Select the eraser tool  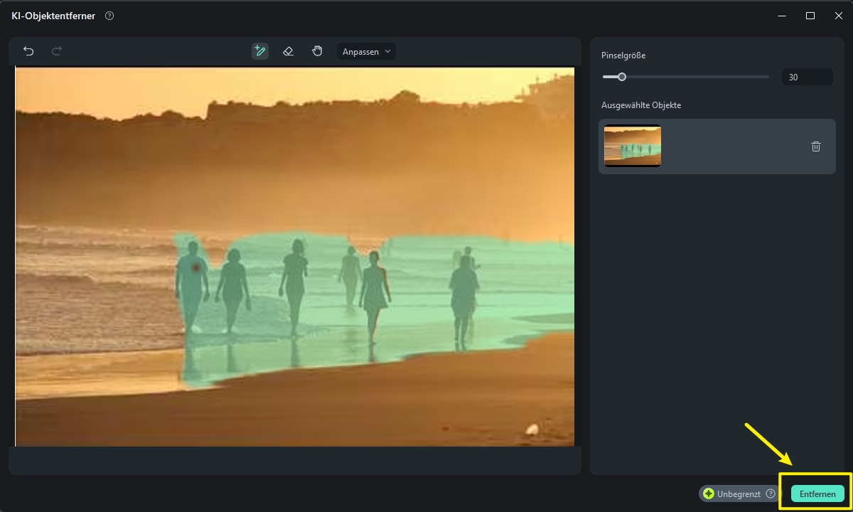click(288, 51)
